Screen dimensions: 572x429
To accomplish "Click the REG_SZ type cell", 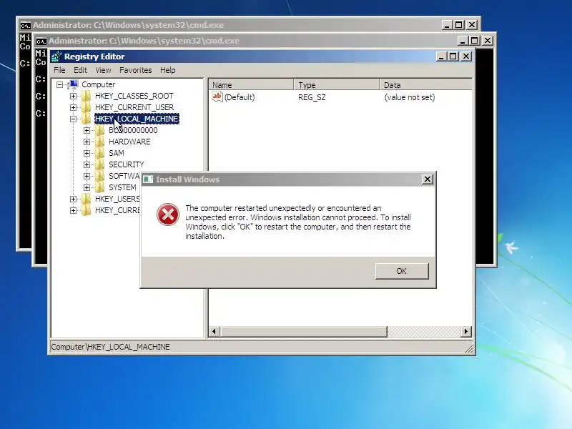I will pos(312,97).
